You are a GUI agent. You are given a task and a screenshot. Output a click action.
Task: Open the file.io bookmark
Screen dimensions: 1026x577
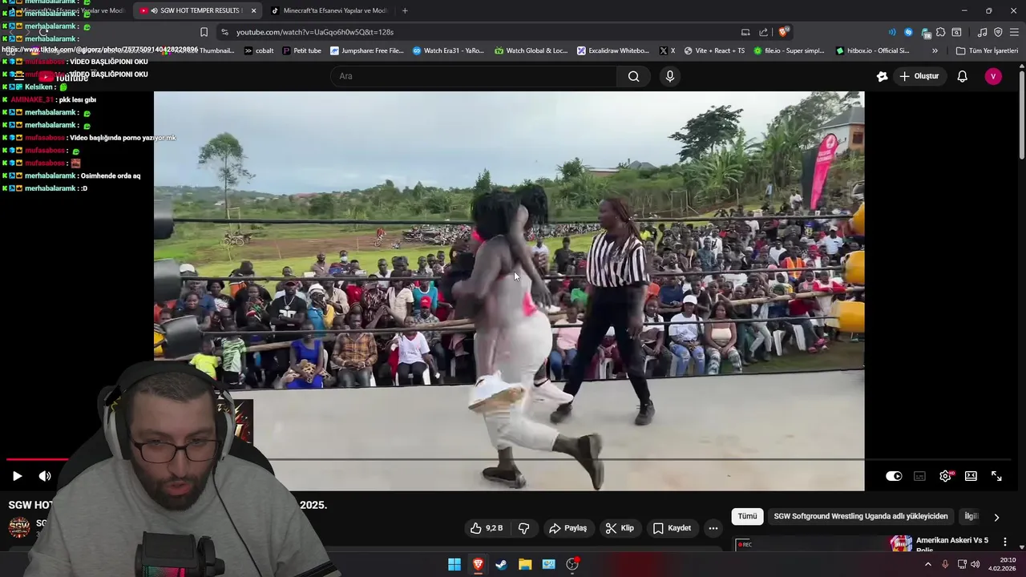[x=789, y=50]
